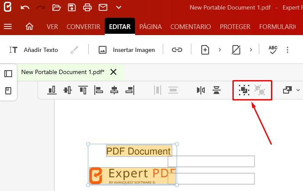303x191 pixels.
Task: Open a file with the folder icon
Action: [x=56, y=7]
